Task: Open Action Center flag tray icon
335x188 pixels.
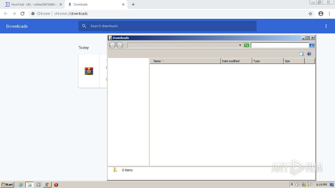Action: coord(310,185)
